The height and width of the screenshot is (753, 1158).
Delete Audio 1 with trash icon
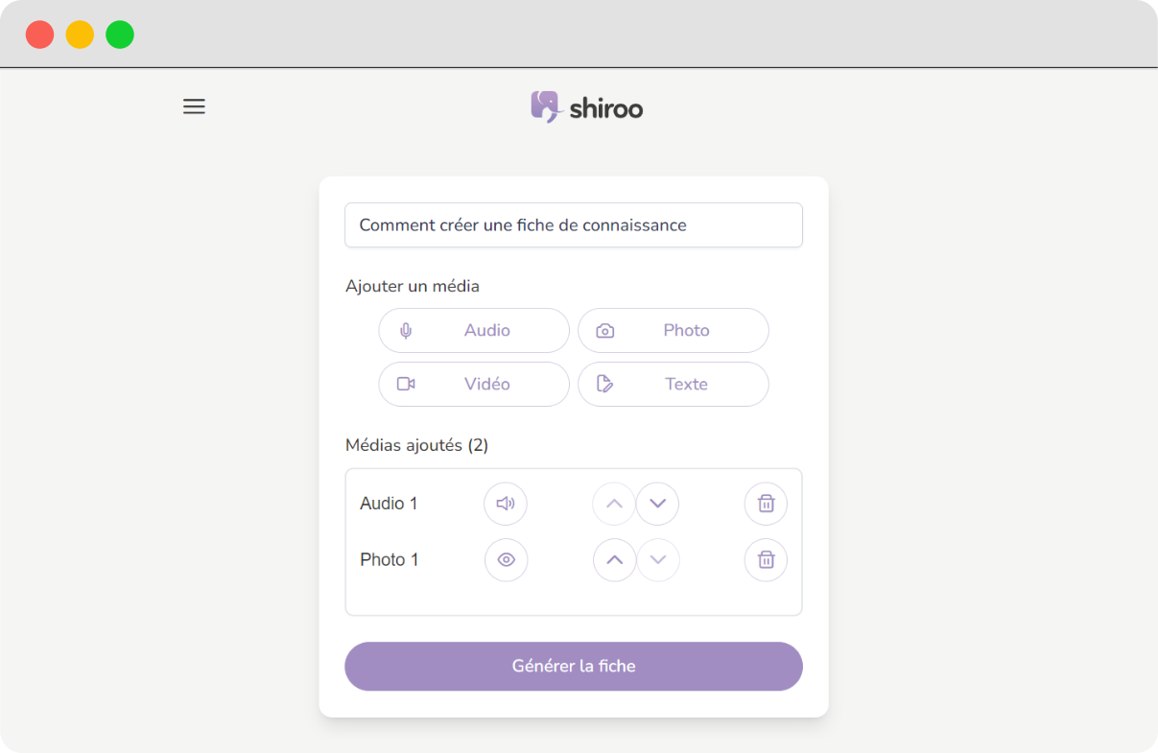tap(766, 504)
